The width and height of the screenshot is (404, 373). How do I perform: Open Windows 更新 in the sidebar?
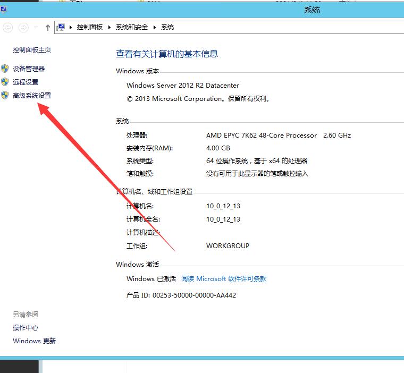tap(34, 341)
